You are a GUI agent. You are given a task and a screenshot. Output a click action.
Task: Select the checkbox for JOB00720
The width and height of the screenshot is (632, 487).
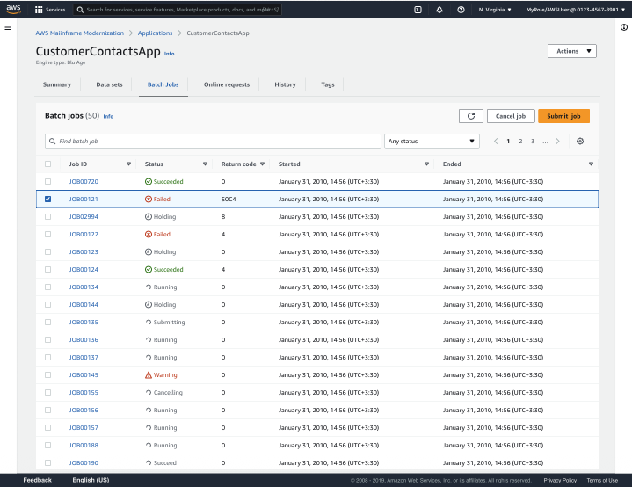[48, 181]
